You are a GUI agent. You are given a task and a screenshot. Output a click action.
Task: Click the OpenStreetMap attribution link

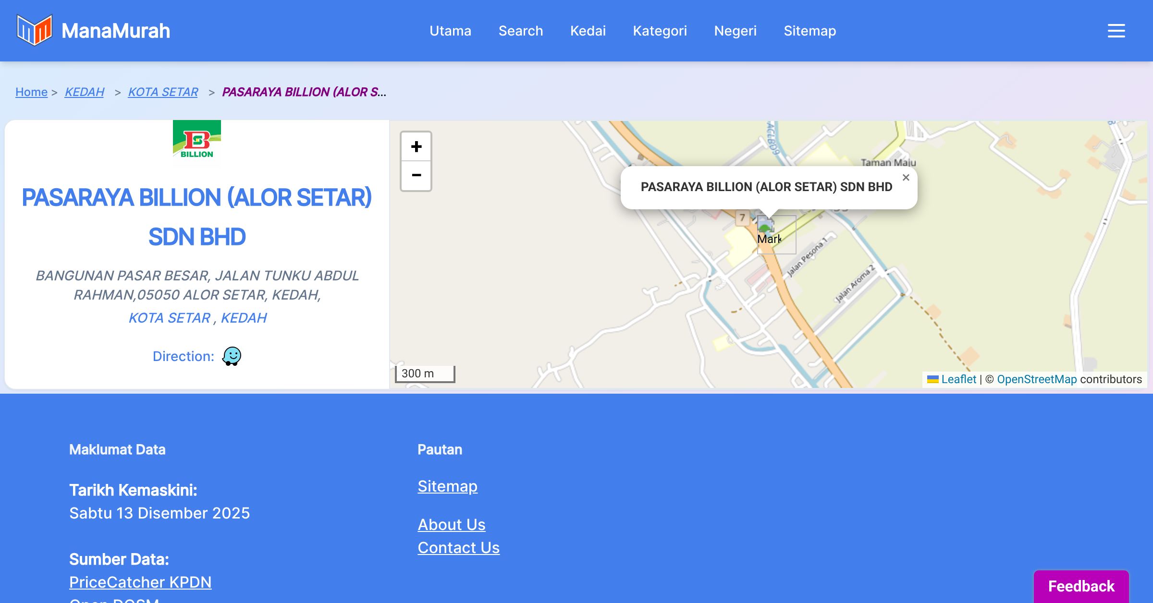(x=1037, y=379)
